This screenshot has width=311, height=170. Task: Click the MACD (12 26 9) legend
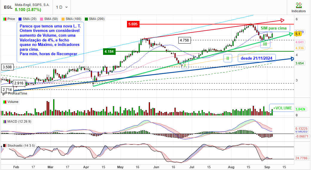tap(17, 121)
